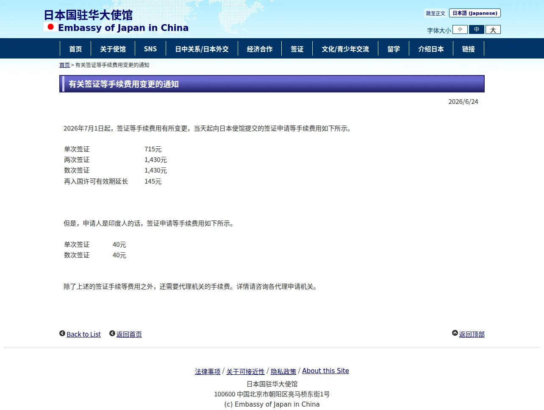Click the 跳至正文 skip link
The height and width of the screenshot is (410, 544).
coord(436,14)
